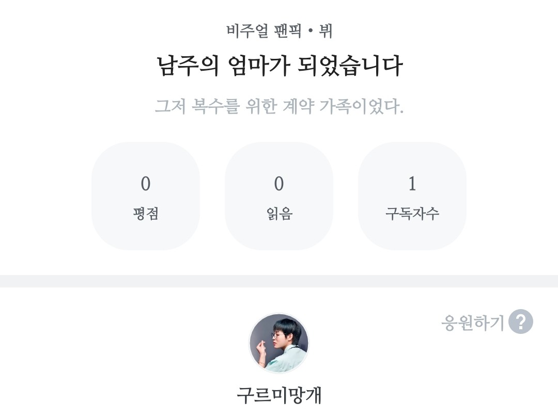This screenshot has width=558, height=418.
Task: Click the question mark help icon
Action: [520, 322]
